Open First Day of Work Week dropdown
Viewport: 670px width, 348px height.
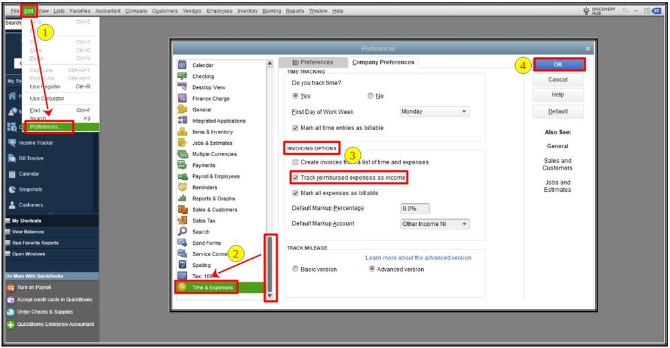[x=435, y=111]
